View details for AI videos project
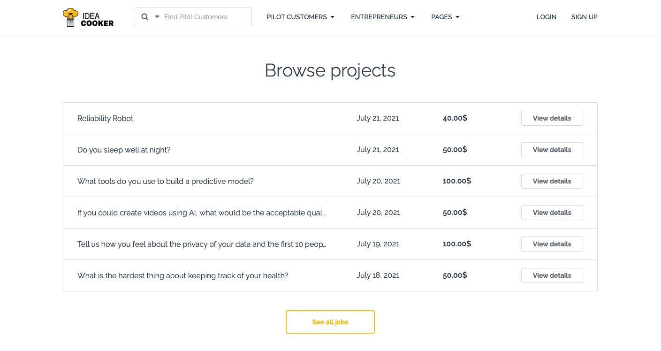The height and width of the screenshot is (351, 661). (552, 213)
